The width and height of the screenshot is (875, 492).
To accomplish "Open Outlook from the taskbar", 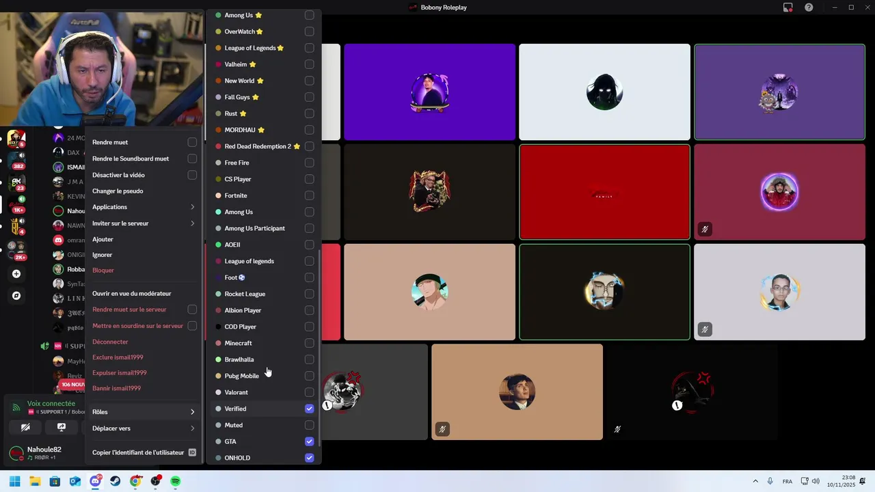I will click(x=75, y=482).
